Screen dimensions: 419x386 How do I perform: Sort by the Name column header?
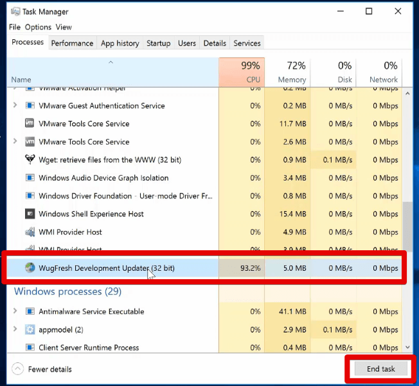[112, 72]
